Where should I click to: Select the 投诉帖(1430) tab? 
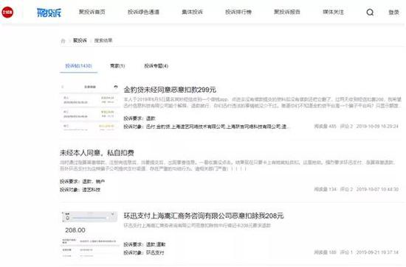click(78, 65)
